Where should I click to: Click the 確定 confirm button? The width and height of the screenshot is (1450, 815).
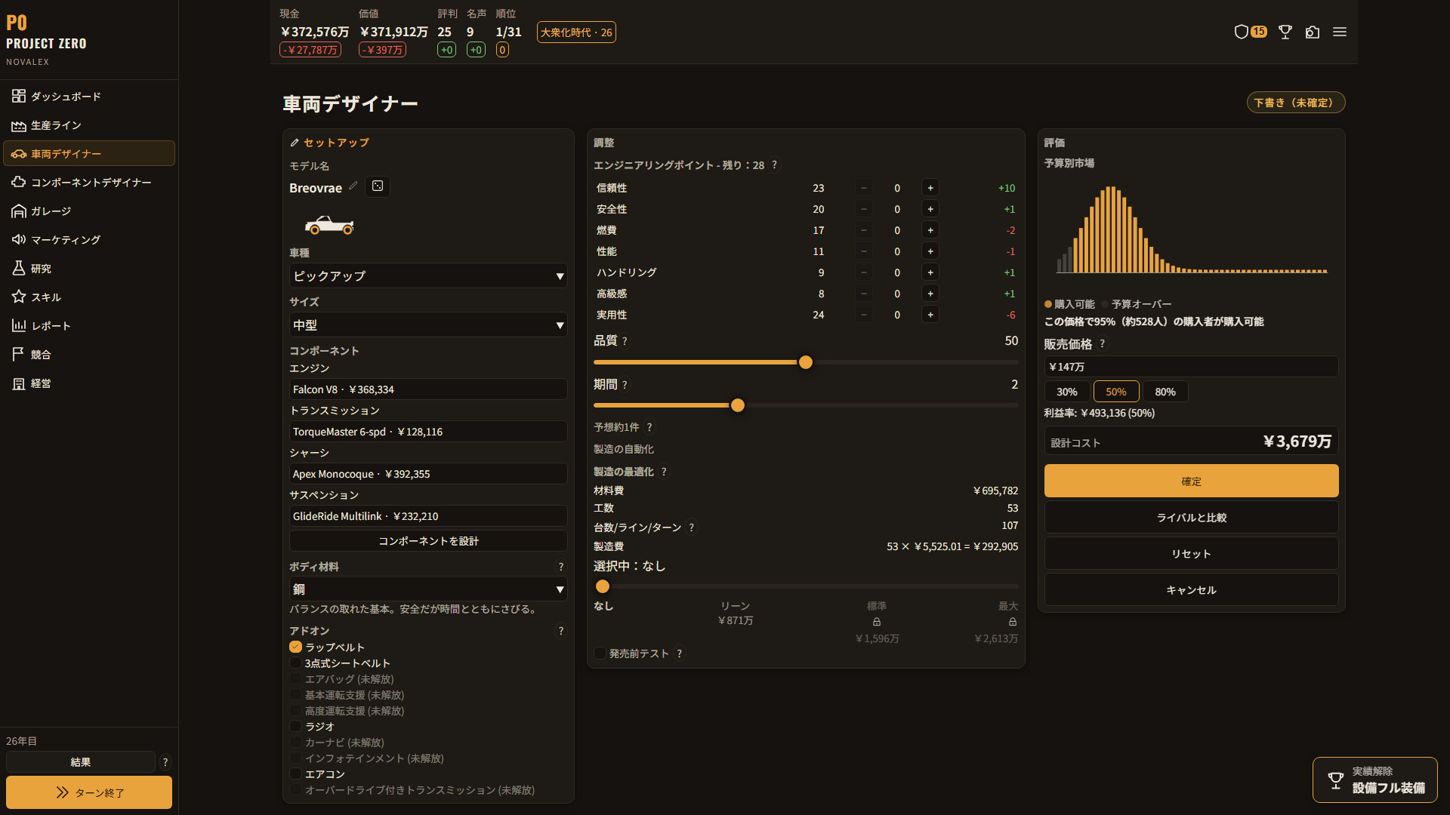pos(1191,481)
